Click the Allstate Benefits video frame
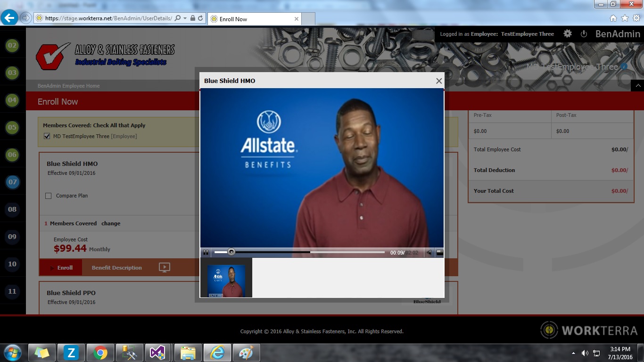The height and width of the screenshot is (362, 644). (x=322, y=168)
